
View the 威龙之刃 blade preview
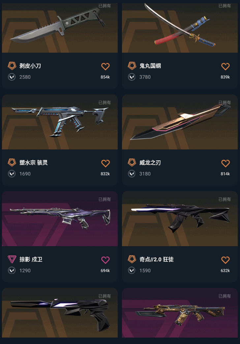180,122
